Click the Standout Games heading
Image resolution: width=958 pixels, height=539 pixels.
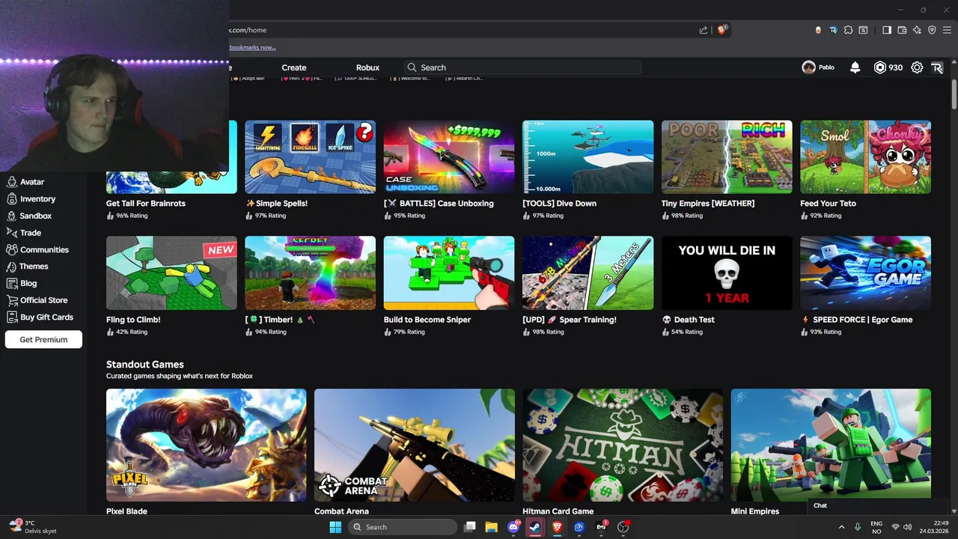145,365
